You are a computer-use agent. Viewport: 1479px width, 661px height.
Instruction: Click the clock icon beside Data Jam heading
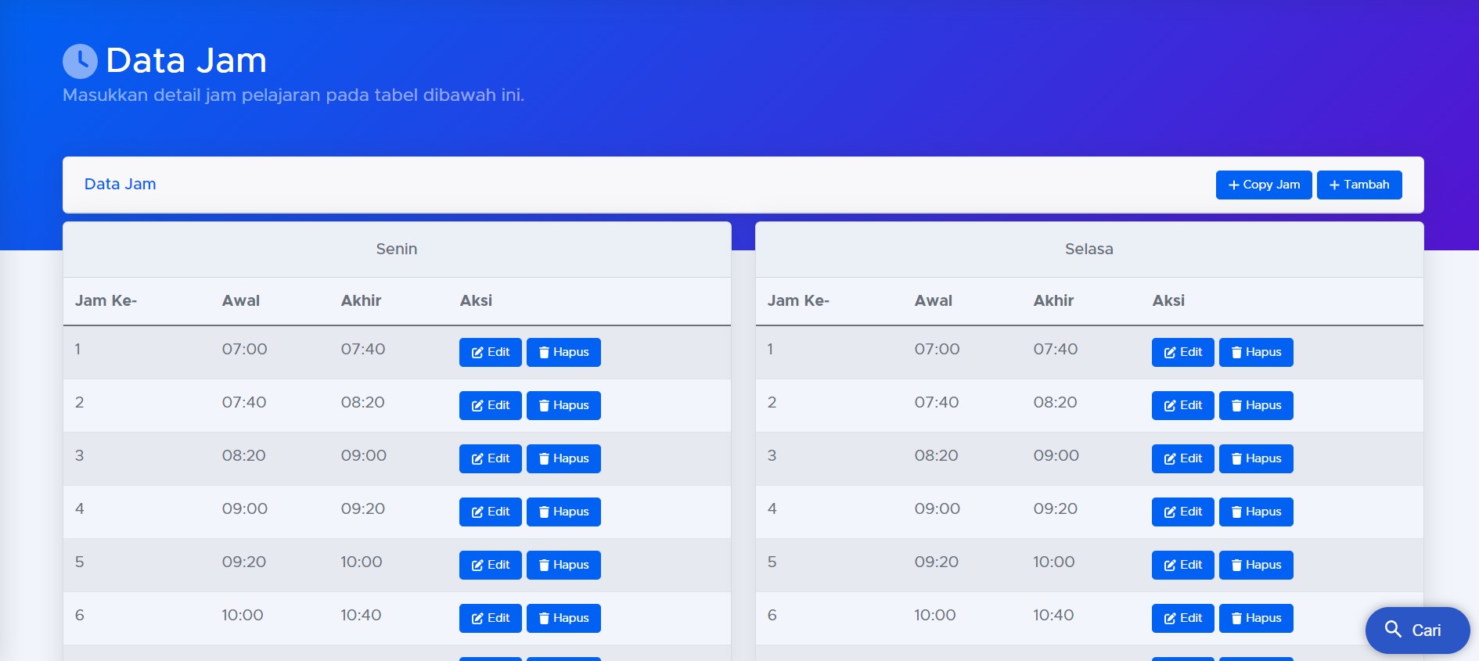pos(80,61)
